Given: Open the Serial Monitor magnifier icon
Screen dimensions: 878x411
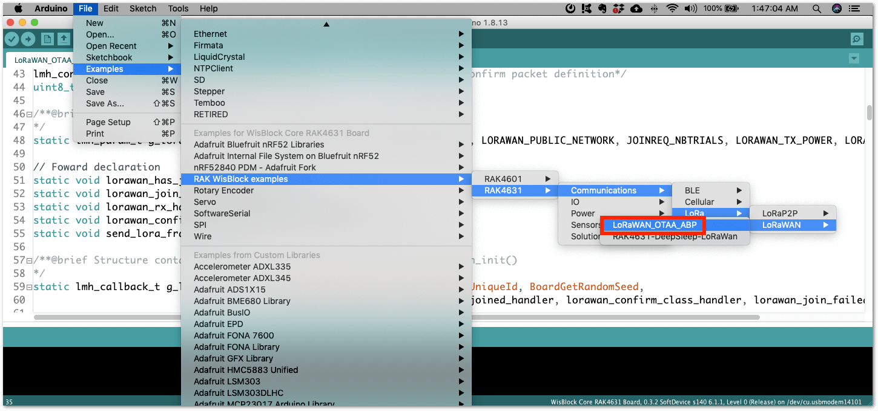Looking at the screenshot, I should [857, 39].
